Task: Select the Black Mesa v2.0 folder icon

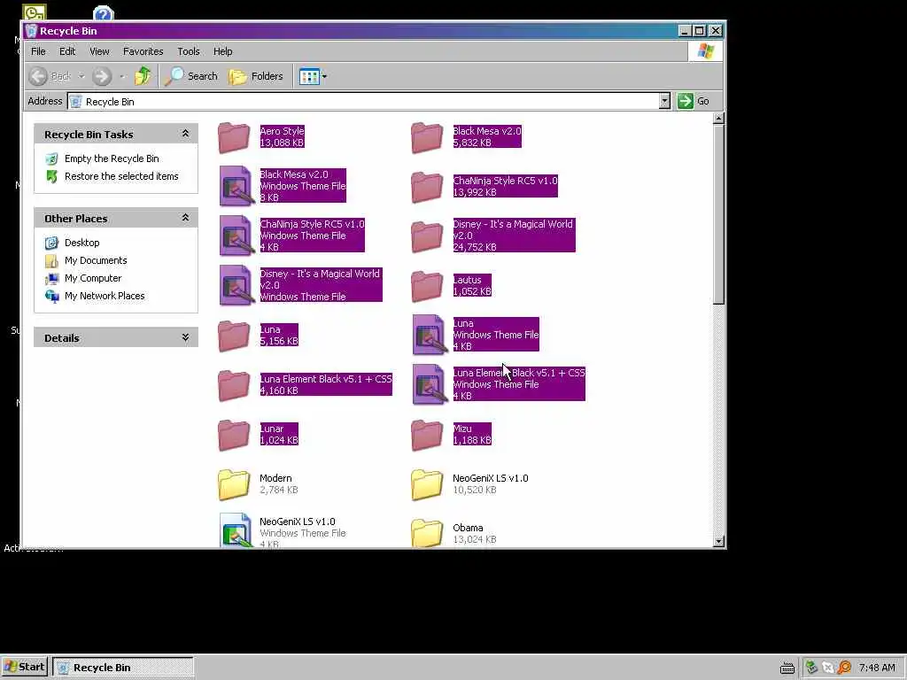Action: 427,137
